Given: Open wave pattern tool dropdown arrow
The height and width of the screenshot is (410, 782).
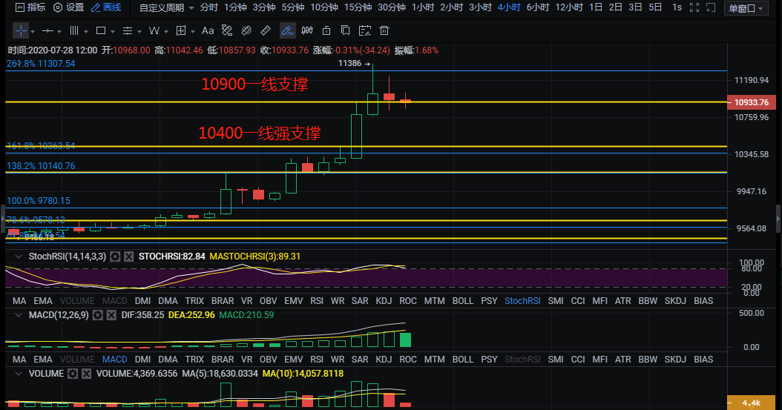Looking at the screenshot, I should point(166,32).
